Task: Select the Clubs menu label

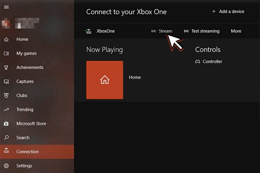Action: pyautogui.click(x=22, y=95)
